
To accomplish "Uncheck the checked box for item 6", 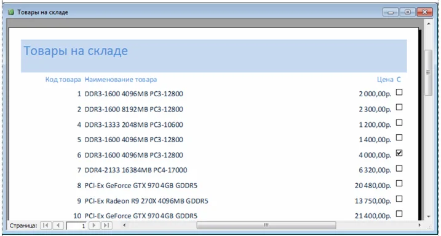I will tap(399, 153).
